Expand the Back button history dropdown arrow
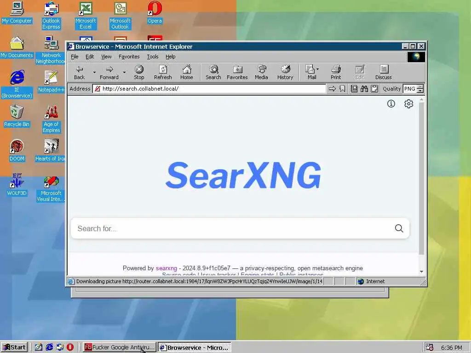Image resolution: width=471 pixels, height=353 pixels. (x=94, y=72)
